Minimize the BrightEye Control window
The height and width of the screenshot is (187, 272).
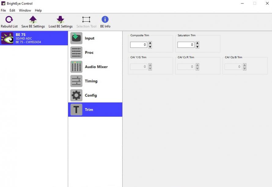(242, 3)
